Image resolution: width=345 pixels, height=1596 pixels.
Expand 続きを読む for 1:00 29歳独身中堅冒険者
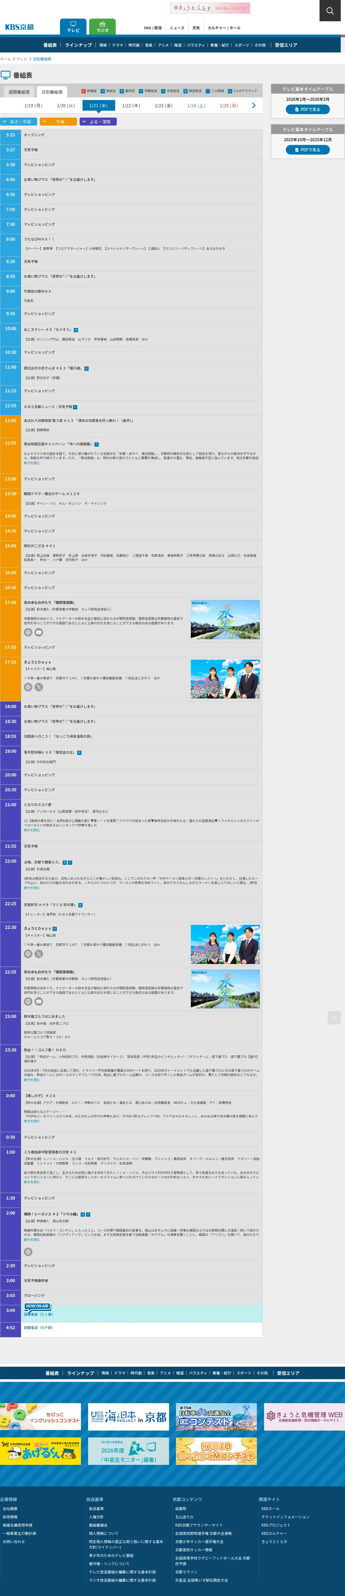point(32,1182)
